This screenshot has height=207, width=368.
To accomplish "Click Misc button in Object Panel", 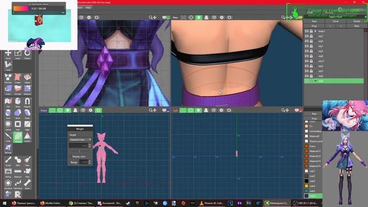I will click(x=356, y=26).
